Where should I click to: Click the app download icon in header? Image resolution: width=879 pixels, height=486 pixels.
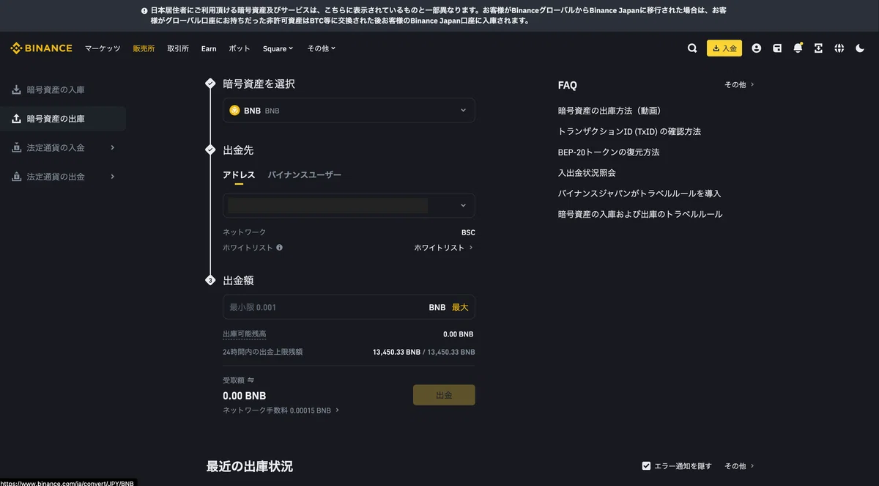pos(818,48)
